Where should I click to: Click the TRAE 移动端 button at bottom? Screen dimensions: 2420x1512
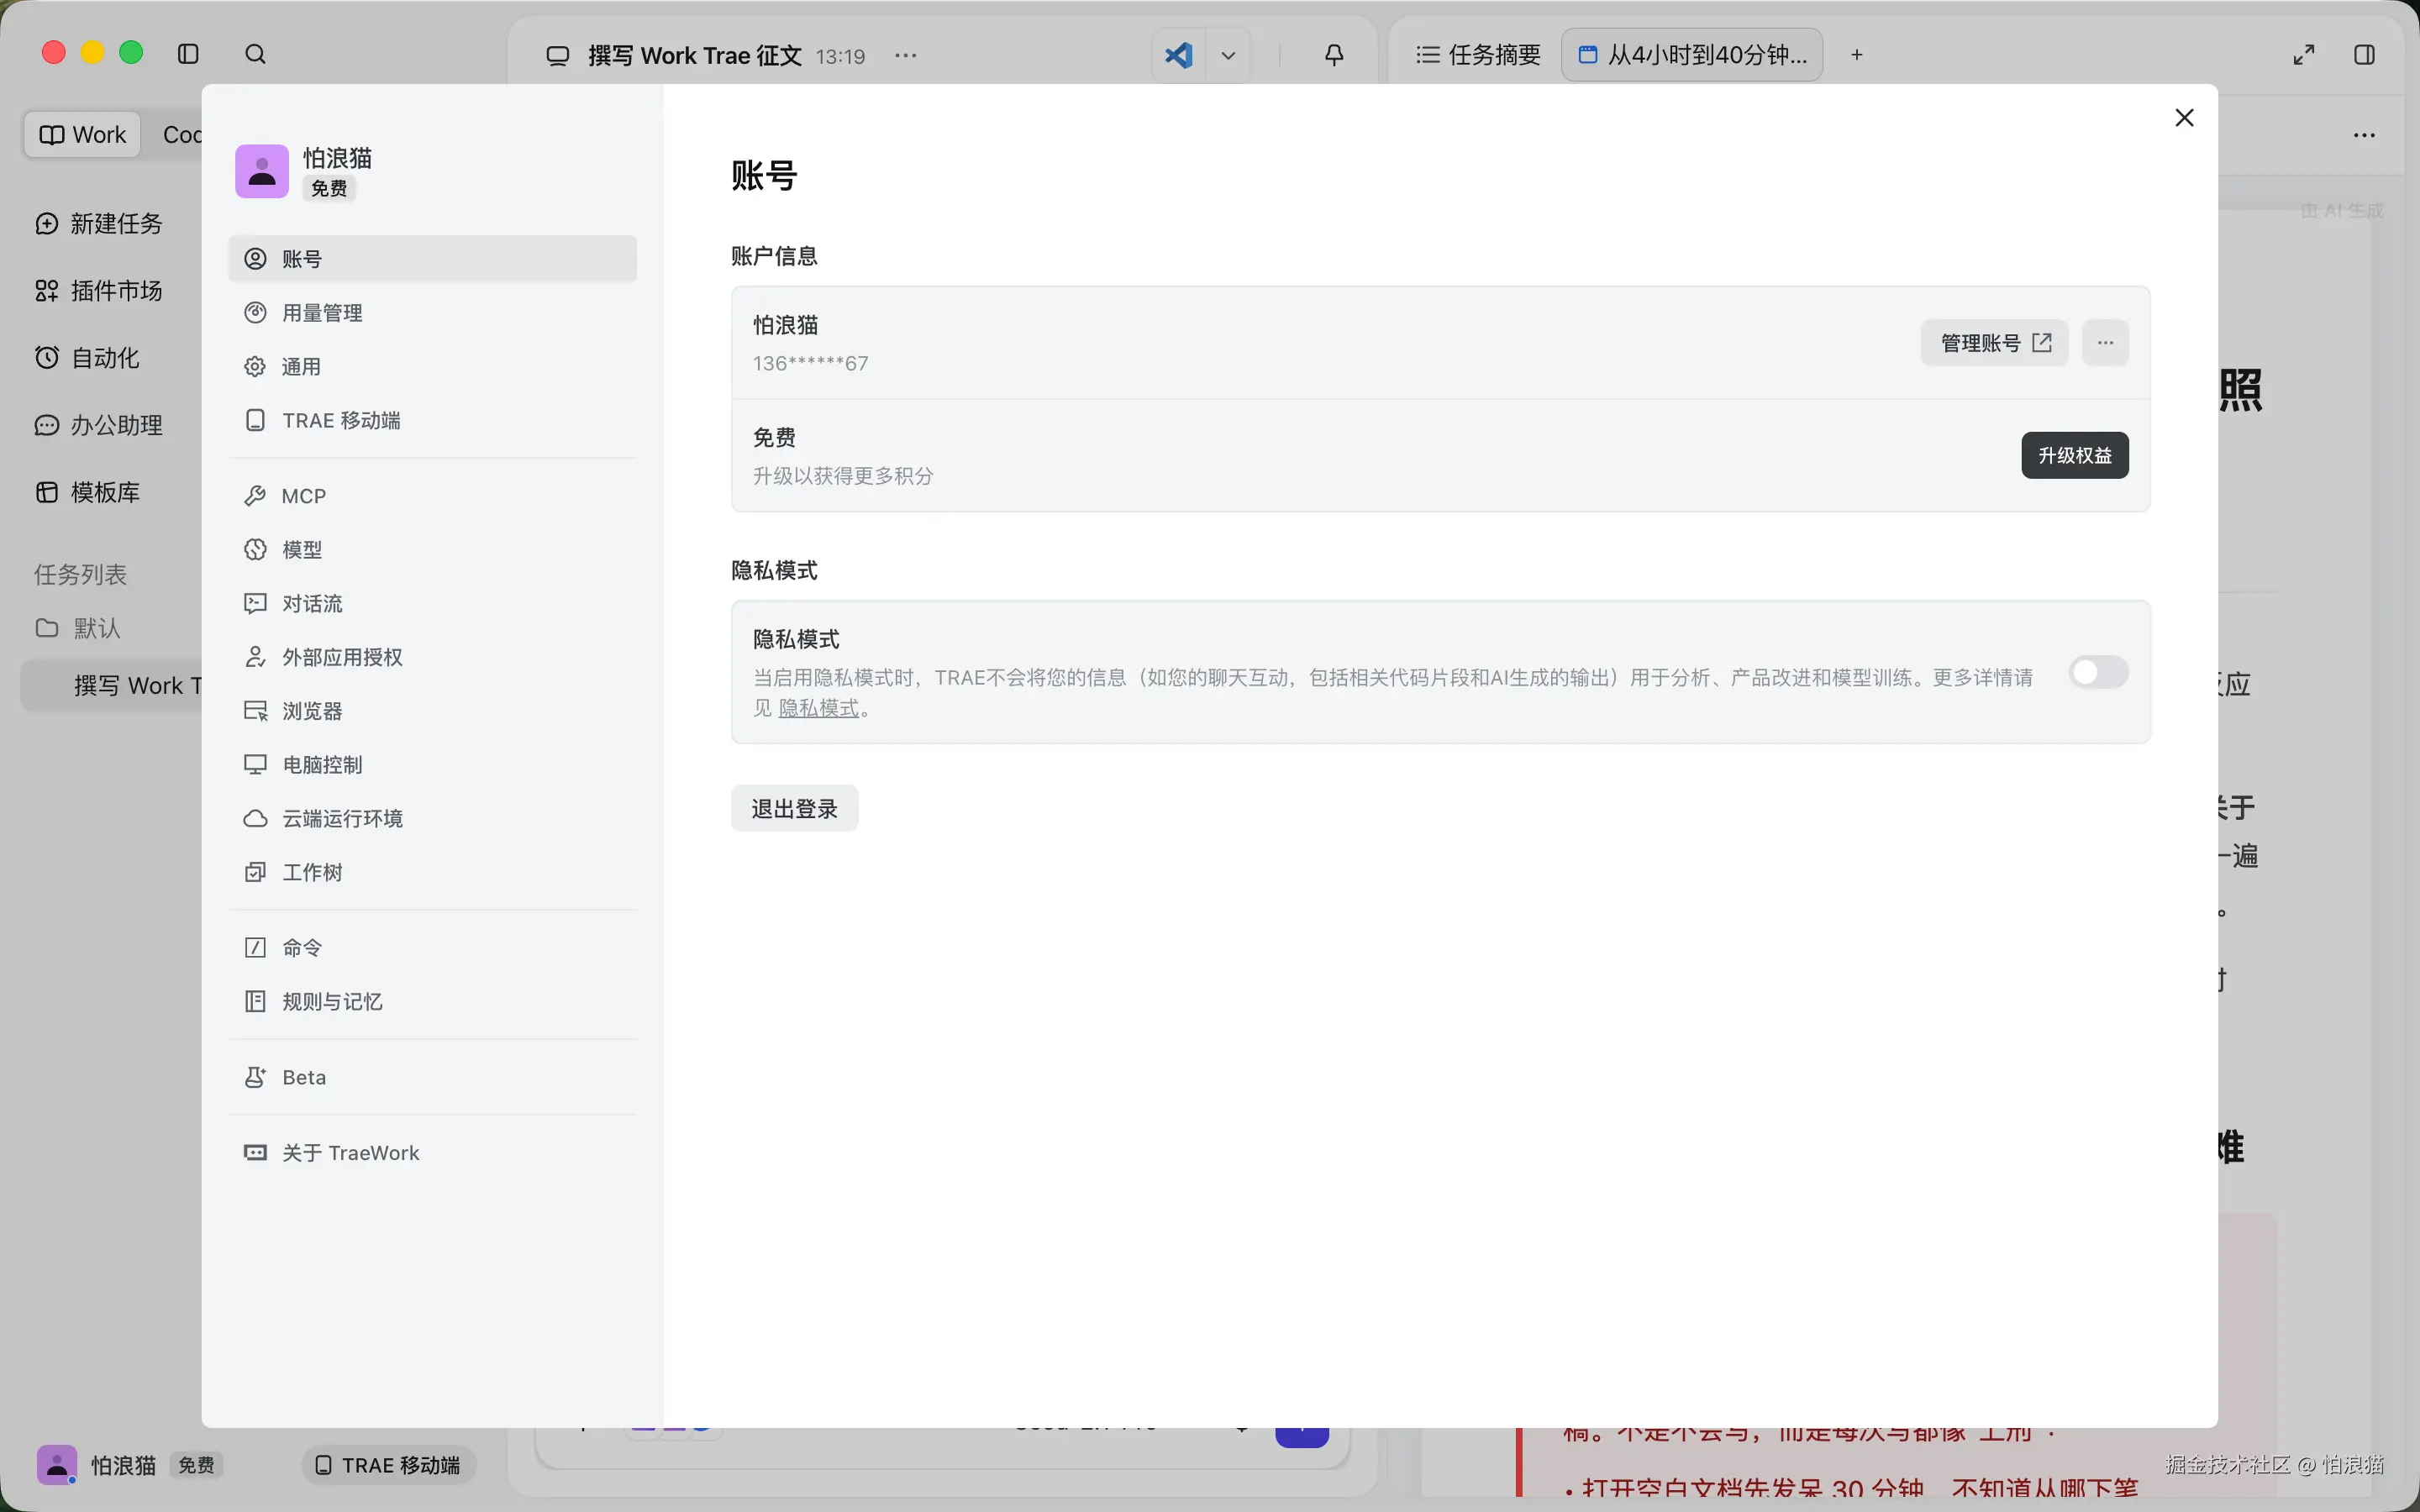[x=389, y=1466]
